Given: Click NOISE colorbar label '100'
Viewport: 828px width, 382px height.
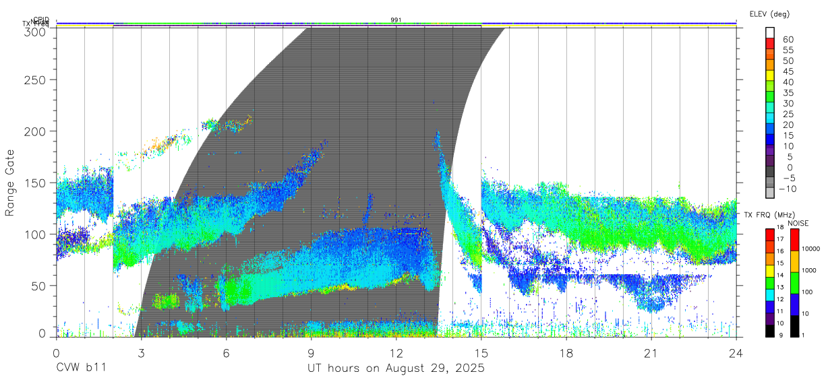Looking at the screenshot, I should pyautogui.click(x=806, y=292).
